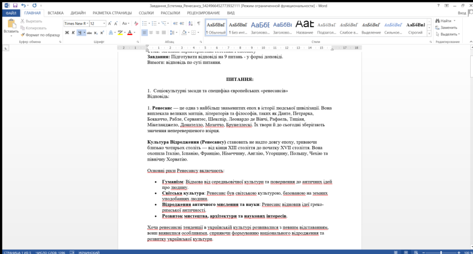Open the ВСТАВКА ribbon tab
Viewport: 473px width, 254px height.
click(55, 13)
